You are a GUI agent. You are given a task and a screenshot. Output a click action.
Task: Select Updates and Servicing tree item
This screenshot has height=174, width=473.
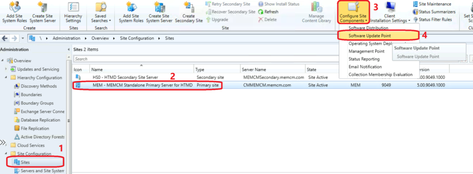[38, 69]
